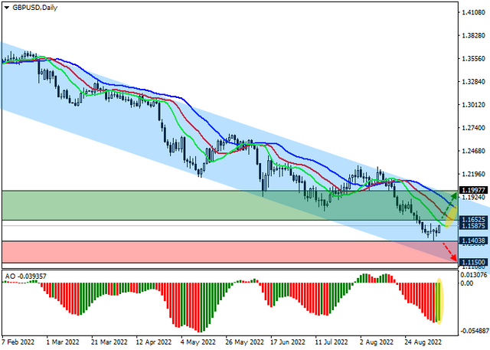Select the red support zone rectangle
The width and height of the screenshot is (490, 350).
coord(230,252)
